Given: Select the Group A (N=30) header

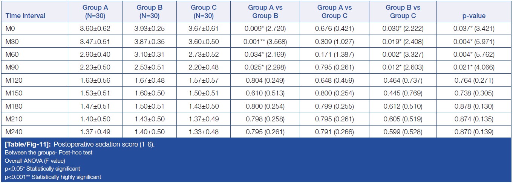Looking at the screenshot, I should pos(95,12).
